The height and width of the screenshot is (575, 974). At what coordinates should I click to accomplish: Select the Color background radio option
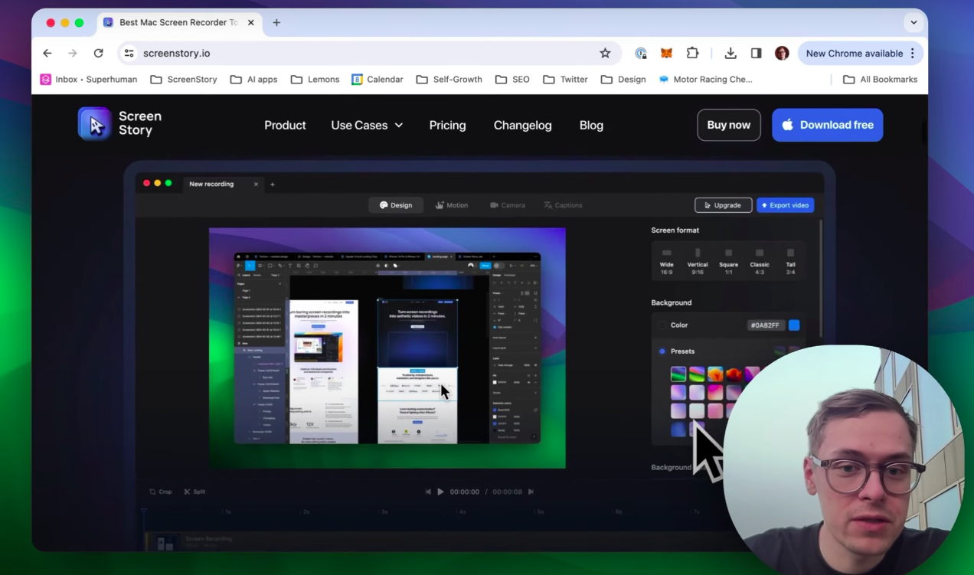pyautogui.click(x=662, y=325)
